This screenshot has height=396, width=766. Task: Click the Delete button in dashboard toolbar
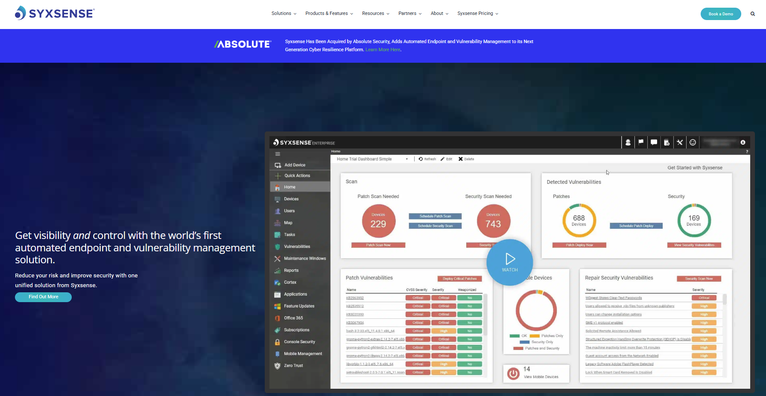click(466, 159)
